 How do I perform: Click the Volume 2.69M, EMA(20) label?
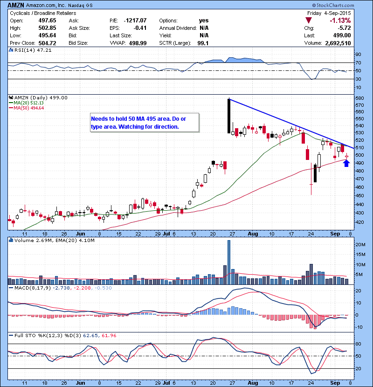[x=54, y=240]
